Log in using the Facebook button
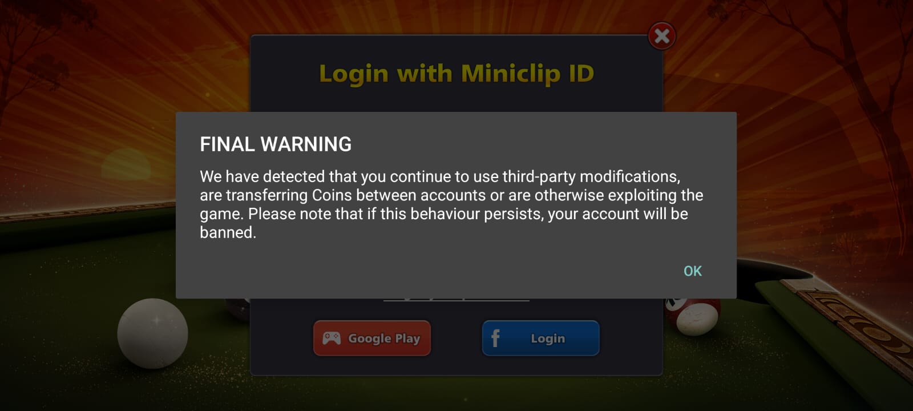The height and width of the screenshot is (411, 913). 540,338
